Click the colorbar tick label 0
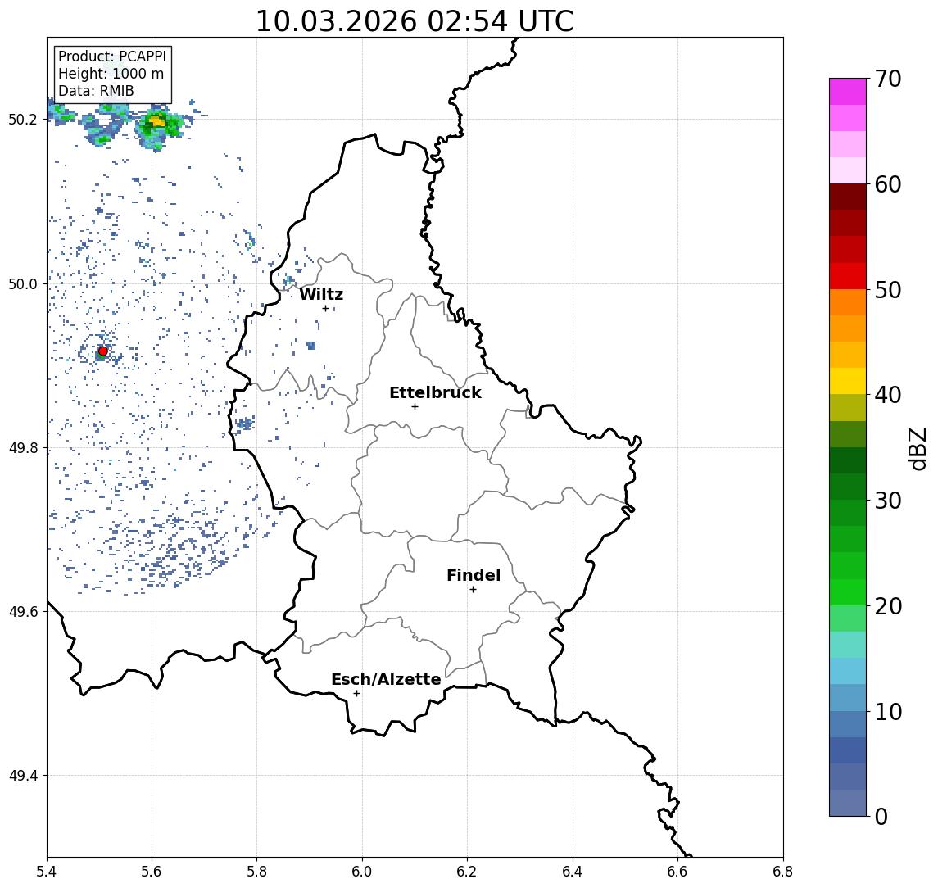938x888 pixels. 881,817
